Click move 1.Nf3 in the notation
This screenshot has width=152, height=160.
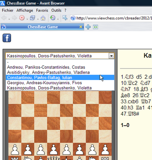(127, 77)
